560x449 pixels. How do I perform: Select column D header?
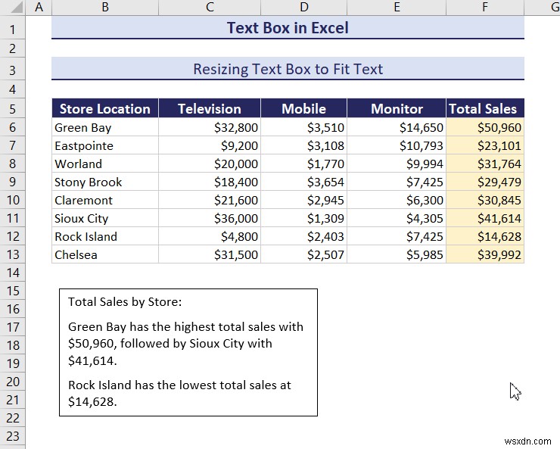pos(304,7)
